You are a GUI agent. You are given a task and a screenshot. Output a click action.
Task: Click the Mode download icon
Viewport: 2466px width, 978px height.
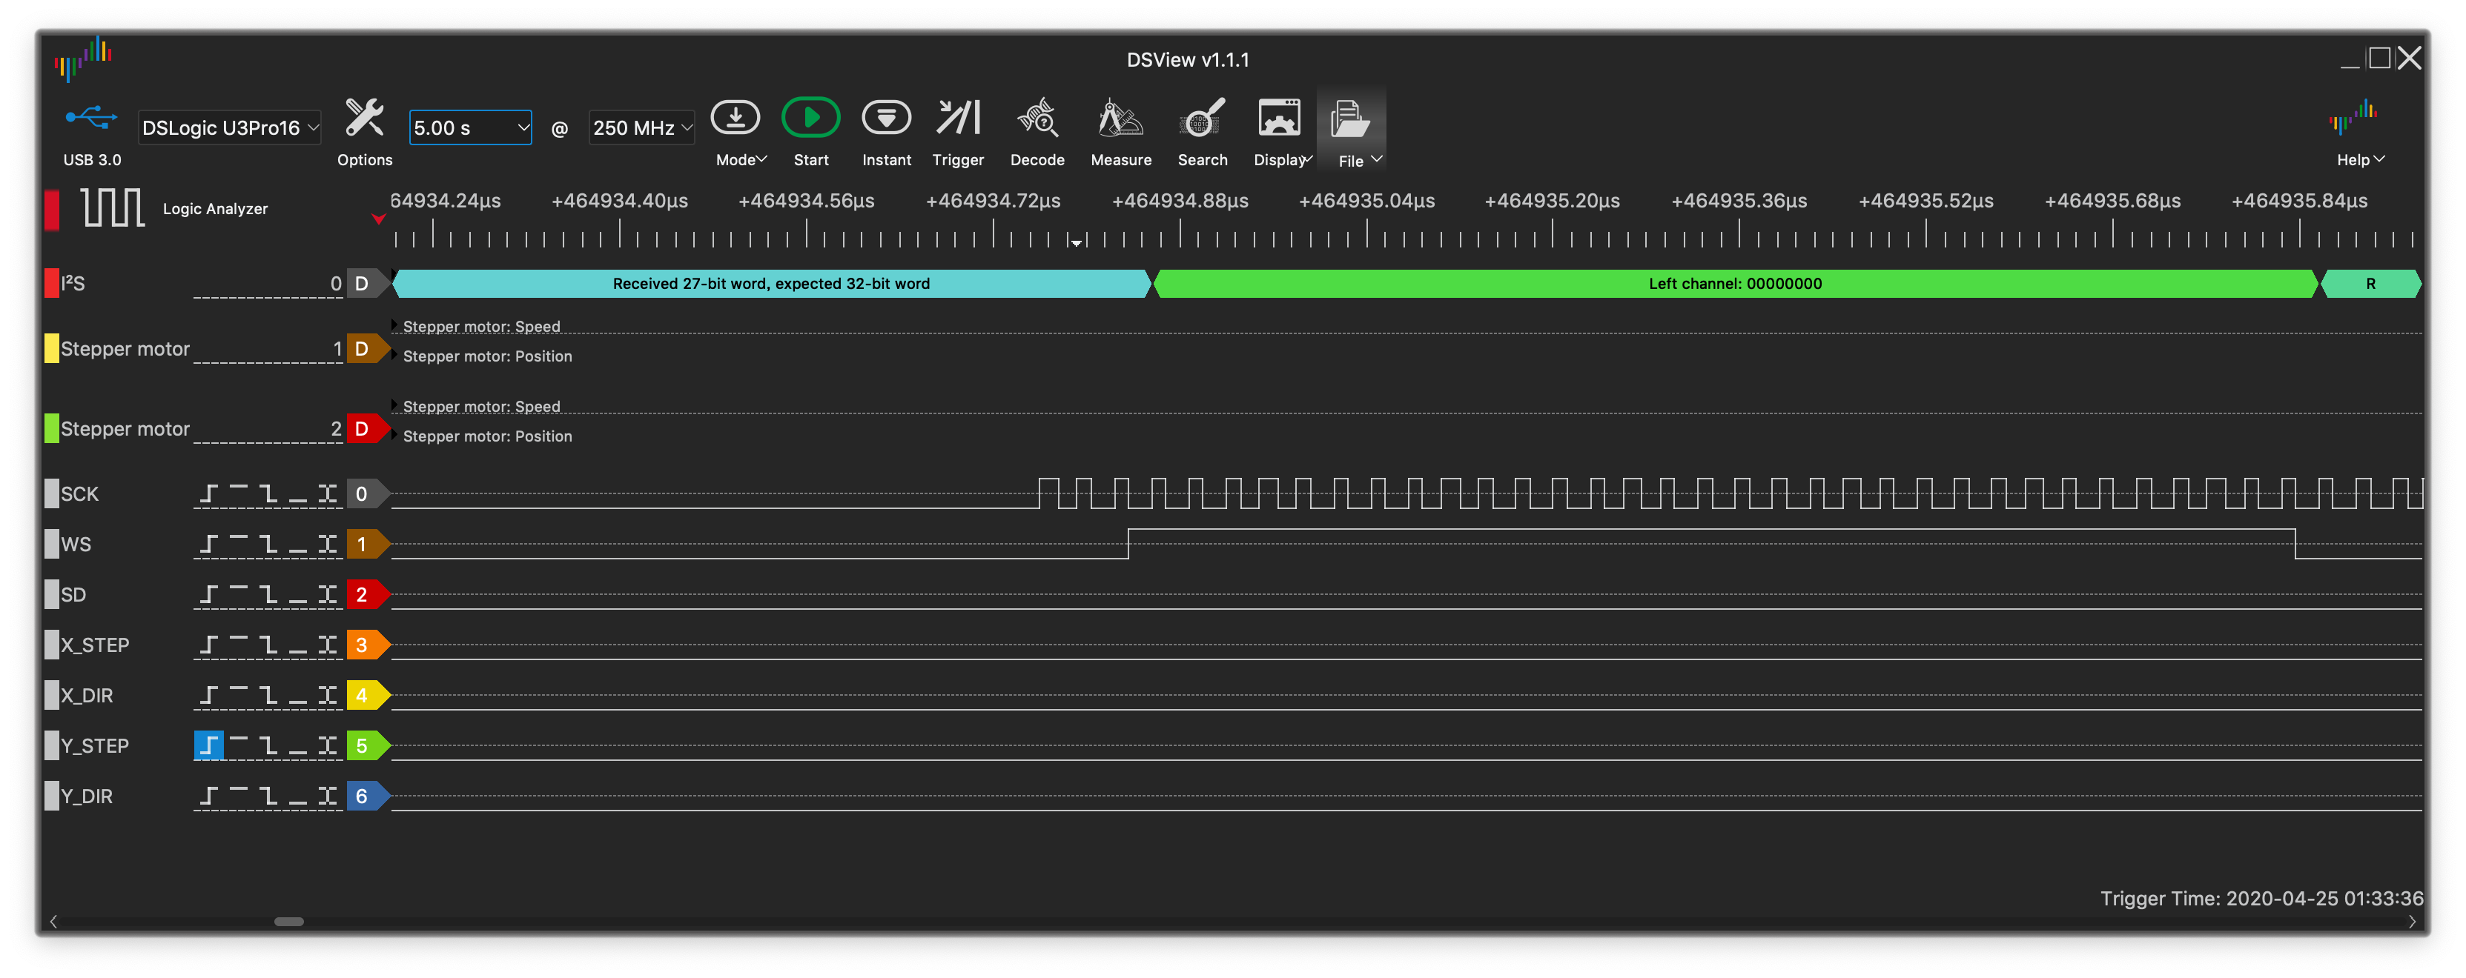[x=735, y=119]
